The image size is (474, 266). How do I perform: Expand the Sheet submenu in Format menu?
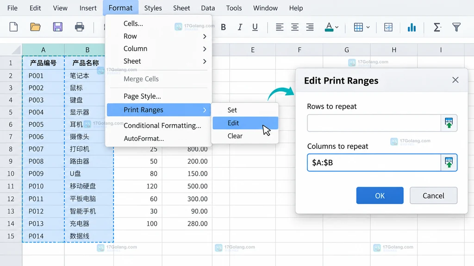point(158,61)
